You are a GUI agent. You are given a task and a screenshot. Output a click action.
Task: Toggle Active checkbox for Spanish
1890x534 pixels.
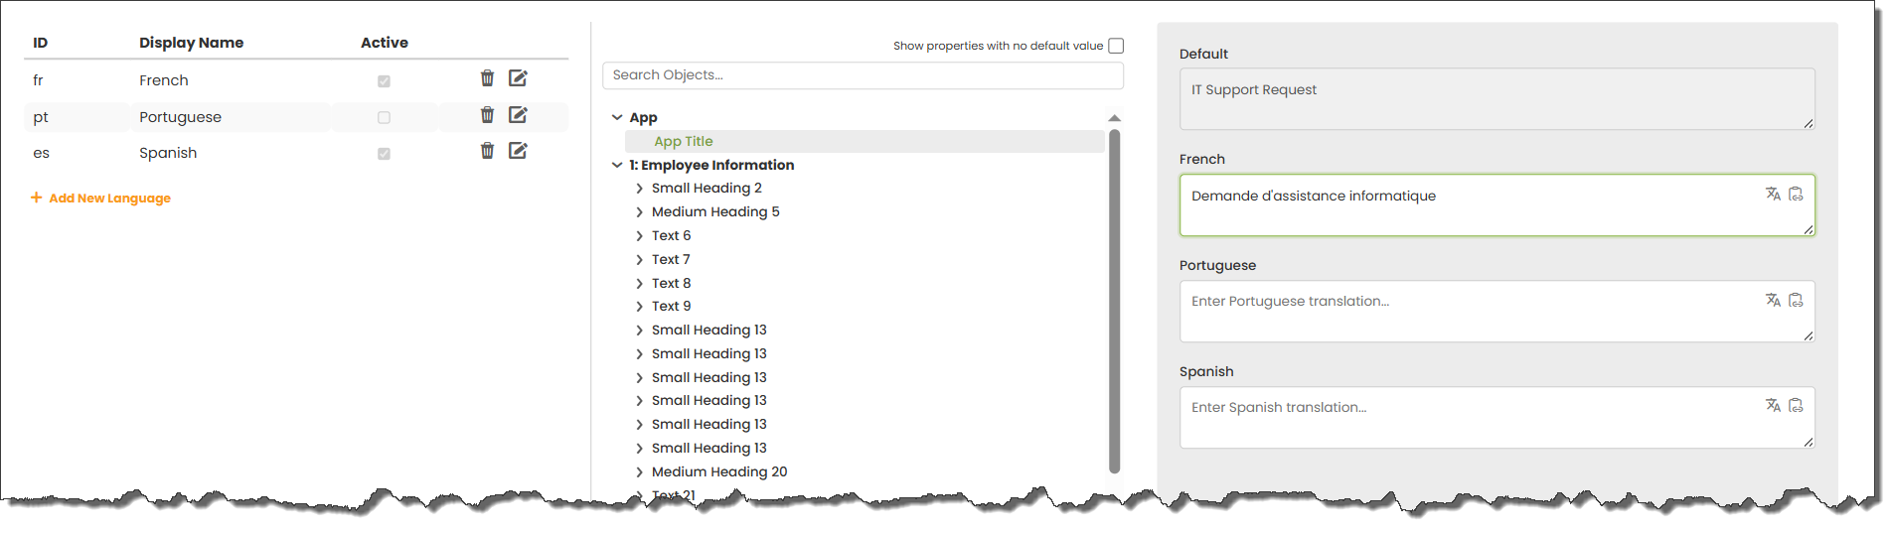tap(384, 154)
